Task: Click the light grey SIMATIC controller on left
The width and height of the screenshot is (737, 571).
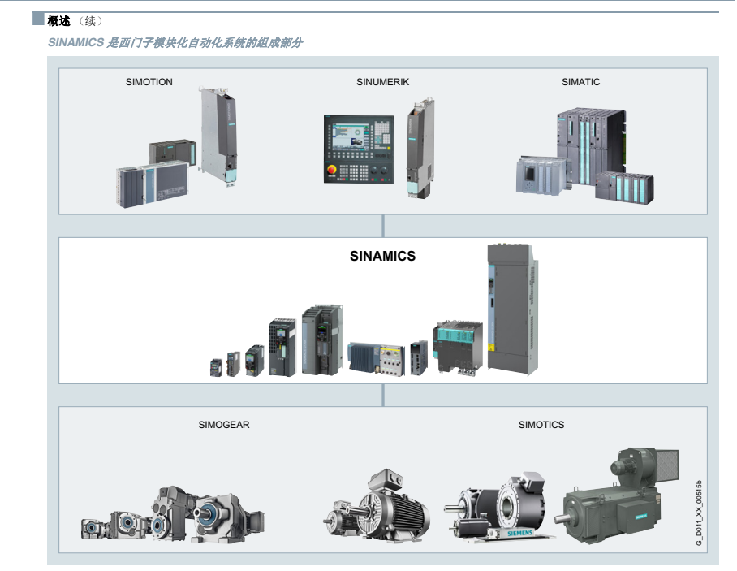Action: [x=540, y=175]
